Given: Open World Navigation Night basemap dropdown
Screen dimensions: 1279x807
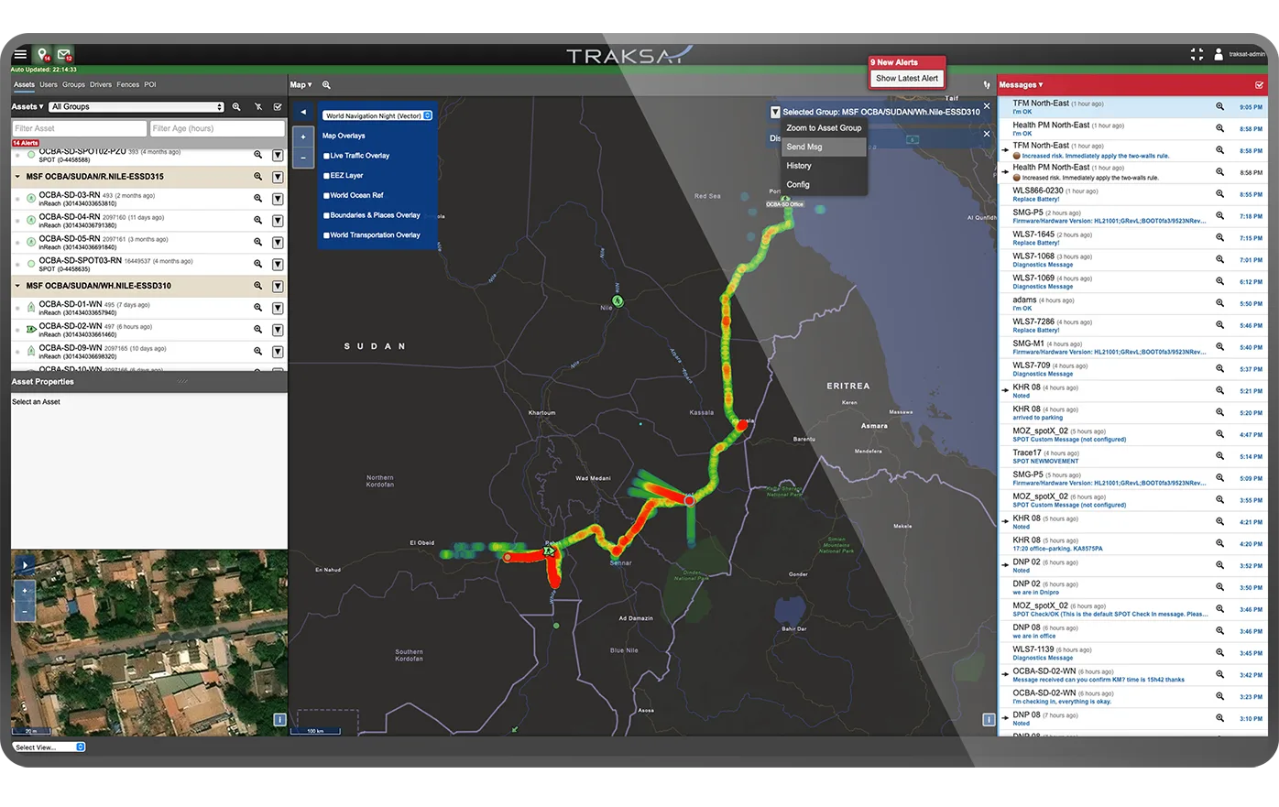Looking at the screenshot, I should tap(377, 115).
